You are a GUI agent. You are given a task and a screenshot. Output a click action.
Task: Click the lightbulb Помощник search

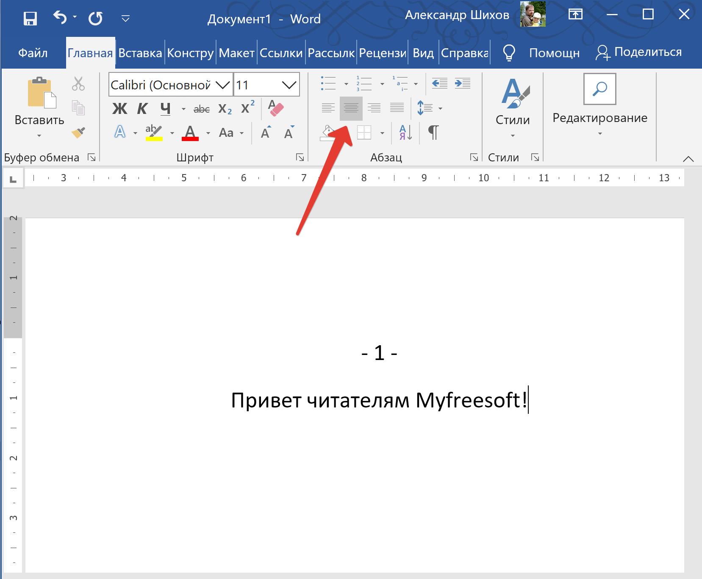pyautogui.click(x=541, y=53)
